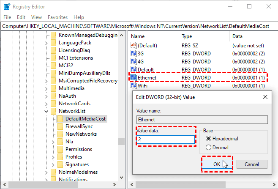
Task: Click the LicensingDiag folder icon
Action: pyautogui.click(x=53, y=50)
